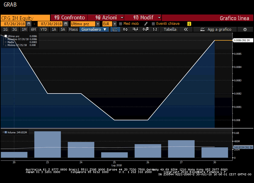Click the double-left chevron collapse icon
254x183 pixels.
[186, 30]
